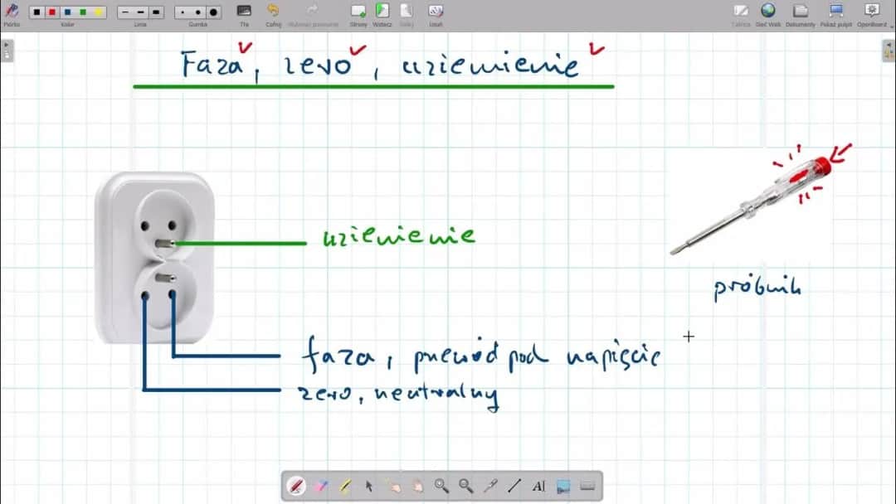The width and height of the screenshot is (896, 504).
Task: Select the Line drawing tool
Action: tap(514, 487)
